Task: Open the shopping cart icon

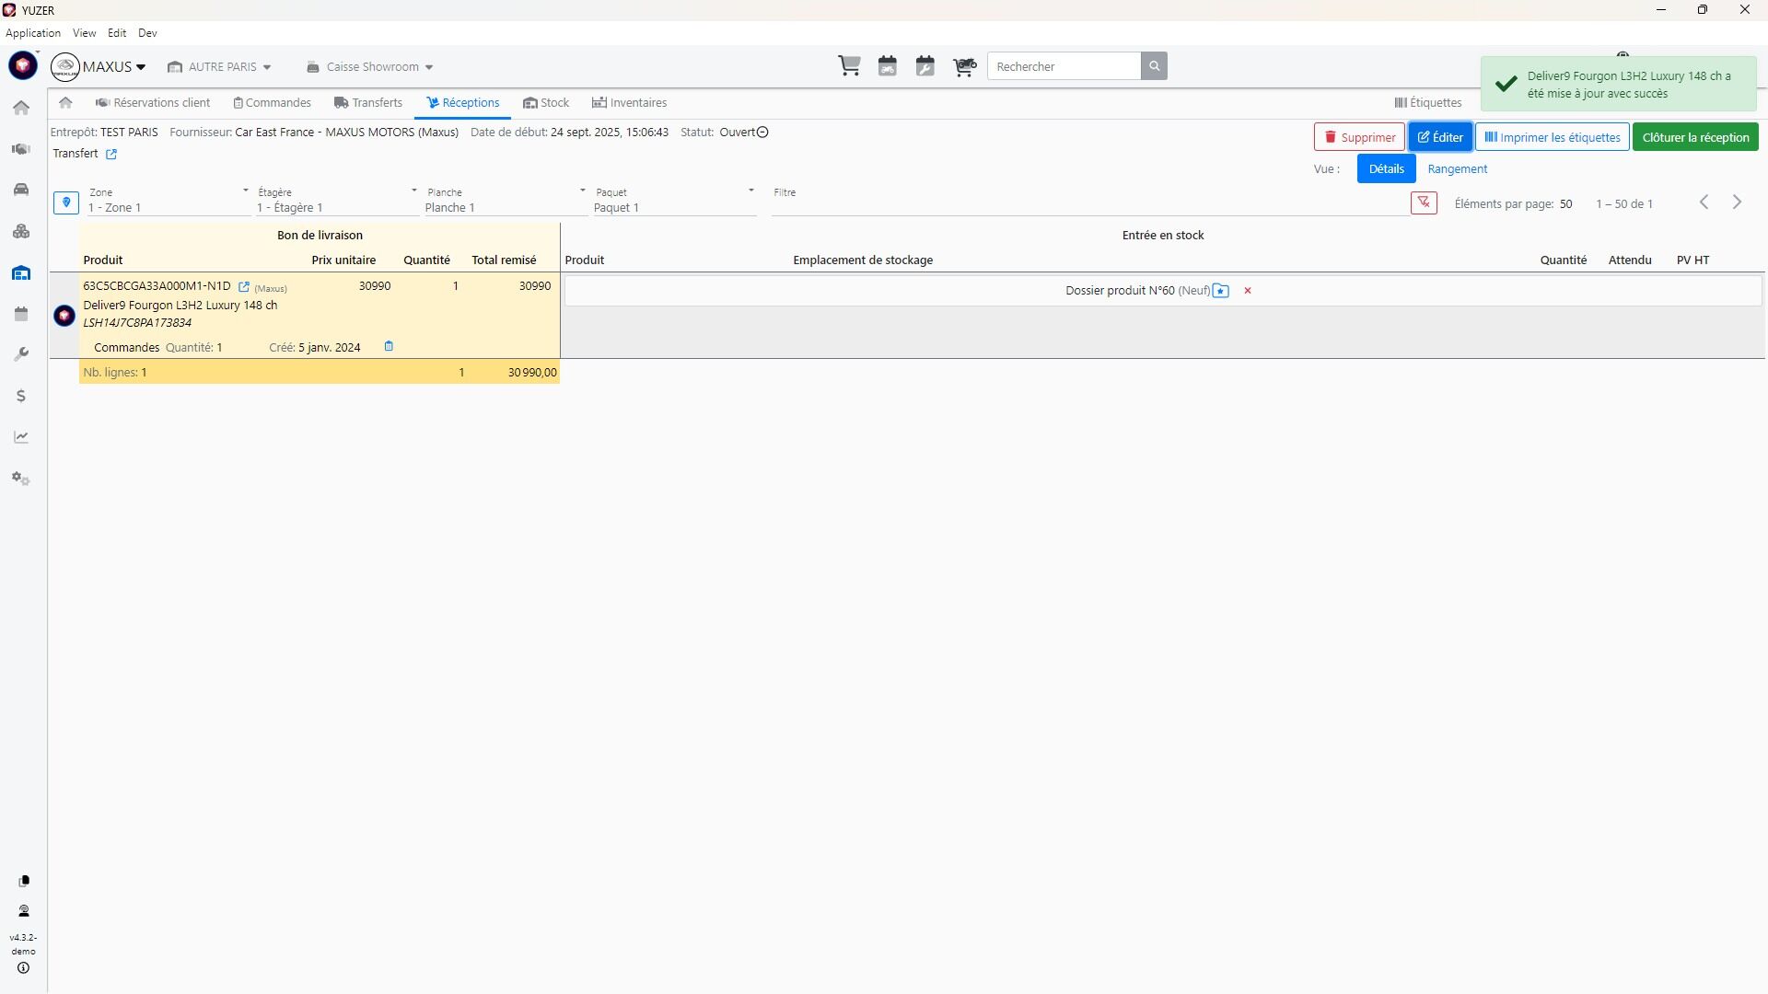Action: pyautogui.click(x=849, y=66)
